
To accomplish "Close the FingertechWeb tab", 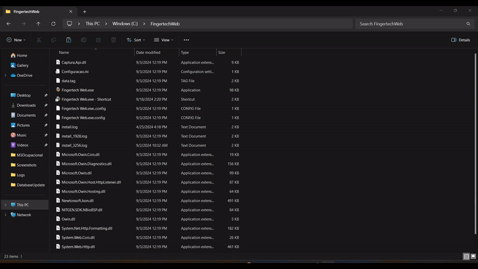I will [71, 11].
